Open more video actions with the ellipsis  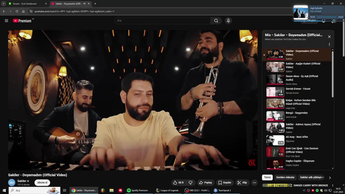tap(254, 182)
